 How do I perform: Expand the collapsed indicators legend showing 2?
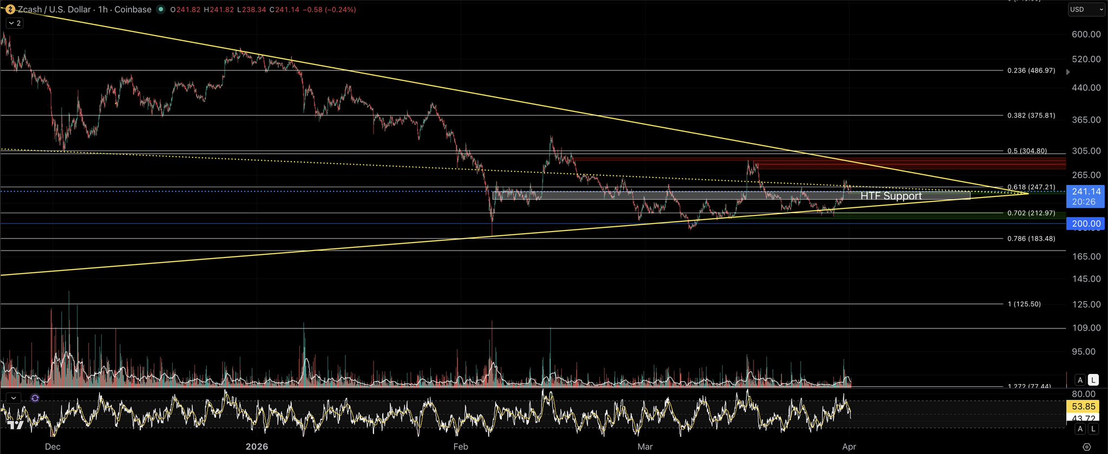(15, 23)
